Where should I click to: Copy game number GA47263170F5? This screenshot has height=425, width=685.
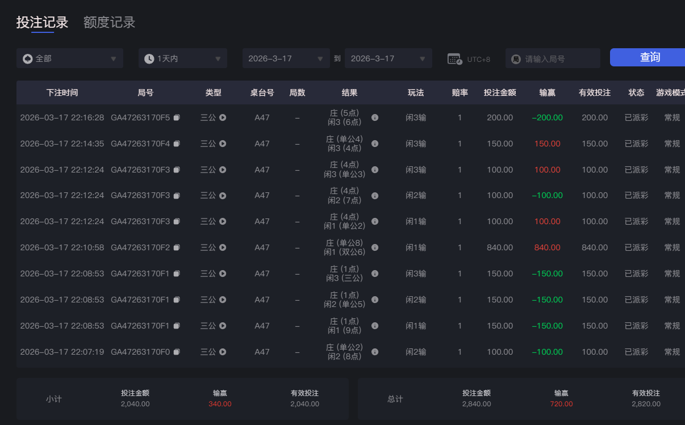point(177,117)
